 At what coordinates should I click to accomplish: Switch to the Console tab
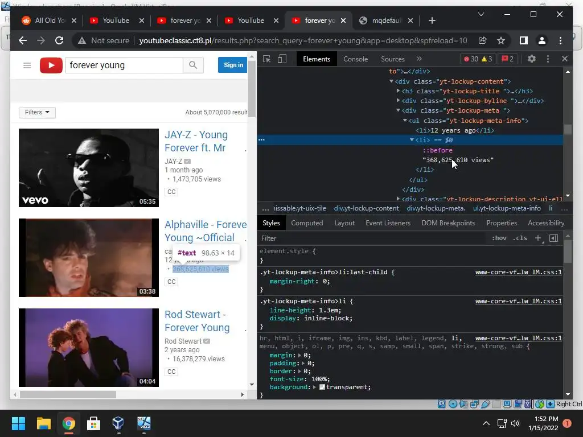pos(355,59)
